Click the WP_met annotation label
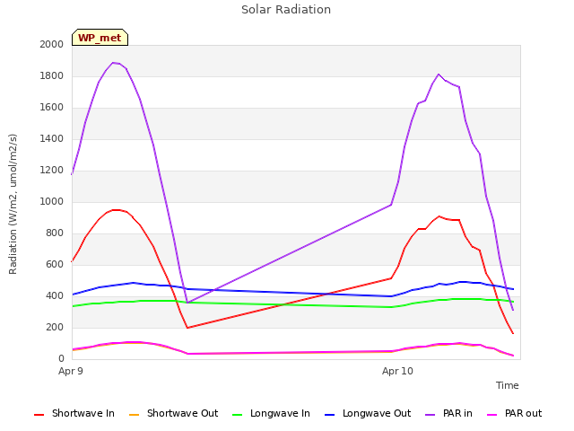Screen dimensions: 574x431 pos(100,38)
